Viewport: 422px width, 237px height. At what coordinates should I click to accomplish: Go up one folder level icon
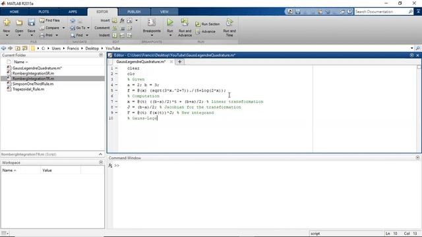pyautogui.click(x=18, y=48)
